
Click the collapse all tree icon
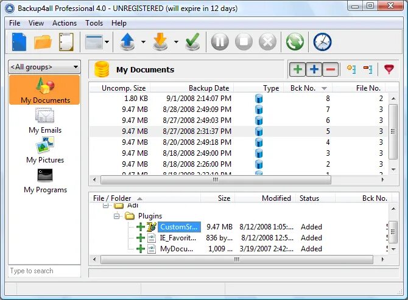[x=368, y=69]
